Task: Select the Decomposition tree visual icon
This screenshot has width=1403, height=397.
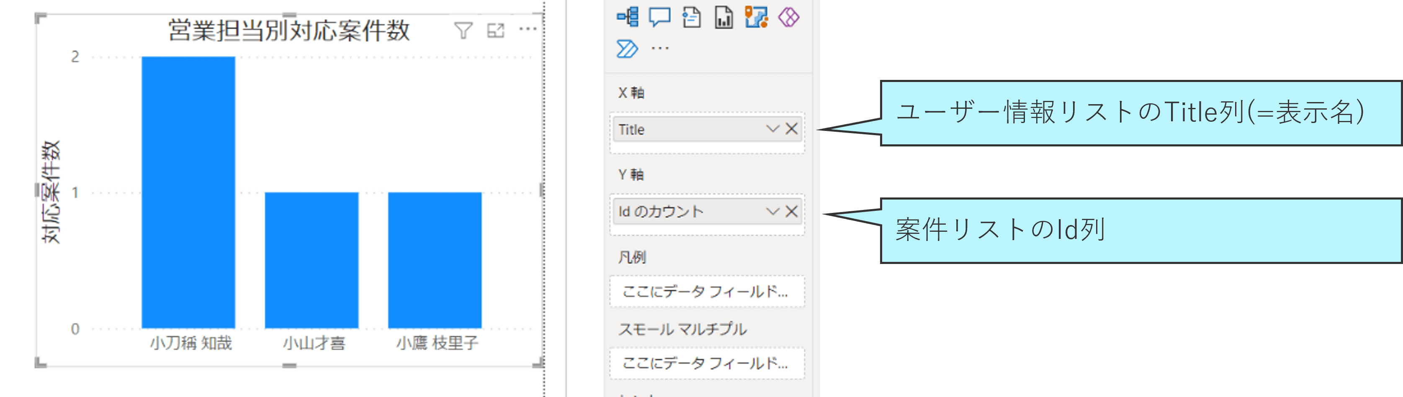Action: tap(628, 17)
